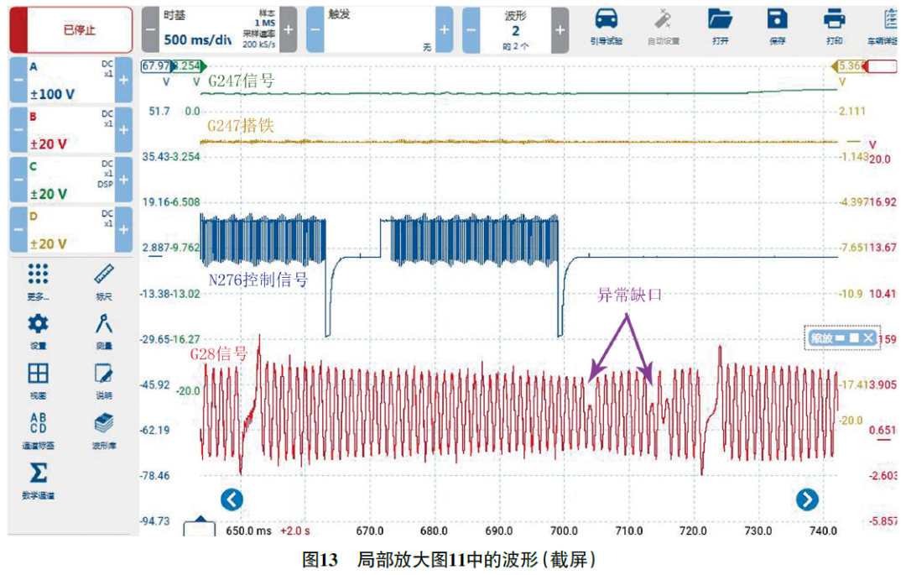Click the 自动设置 auto setup icon
Image resolution: width=906 pixels, height=575 pixels.
click(663, 27)
